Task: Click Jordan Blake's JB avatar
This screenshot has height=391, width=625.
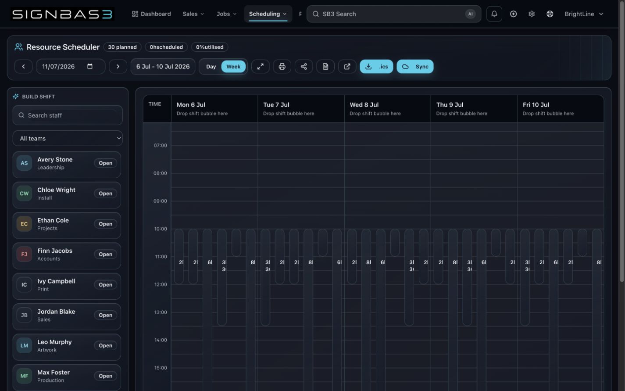Action: [24, 315]
